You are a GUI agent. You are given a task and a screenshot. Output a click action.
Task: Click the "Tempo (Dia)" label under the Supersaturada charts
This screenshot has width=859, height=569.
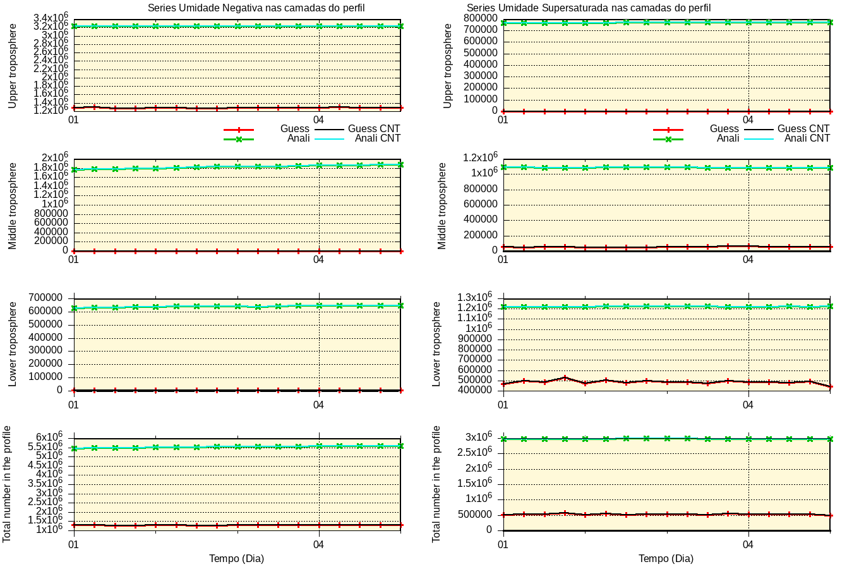pos(666,559)
